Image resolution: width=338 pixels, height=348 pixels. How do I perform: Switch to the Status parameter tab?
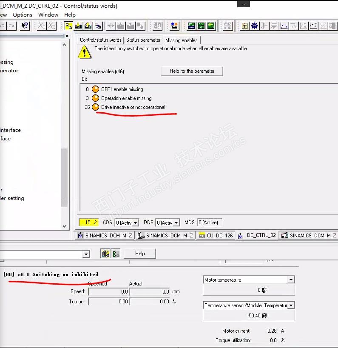(143, 40)
